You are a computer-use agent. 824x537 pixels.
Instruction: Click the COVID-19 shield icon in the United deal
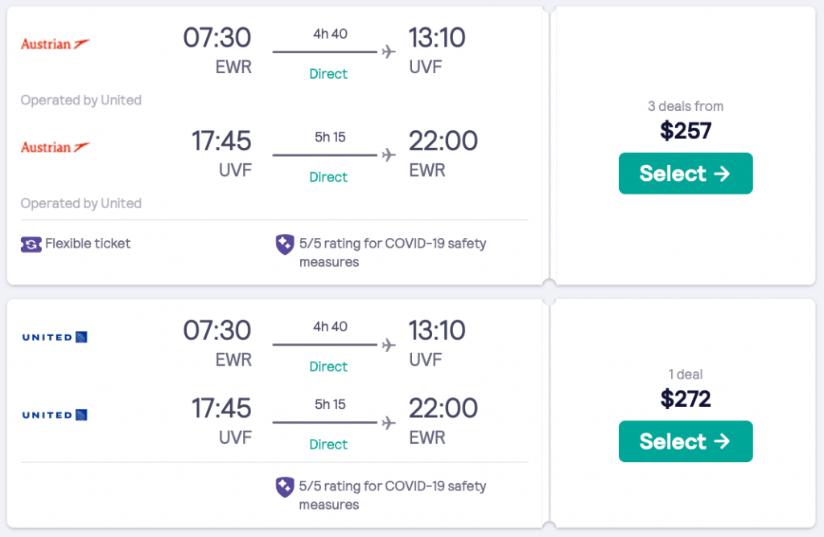(284, 486)
